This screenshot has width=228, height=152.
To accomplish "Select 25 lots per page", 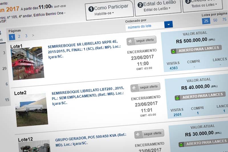I will 206,21.
